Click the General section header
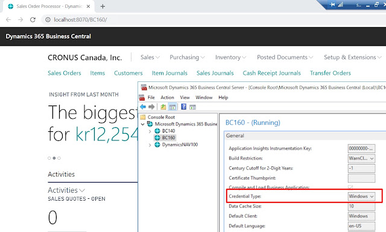Viewport: 386px width, 232px height. (235, 136)
